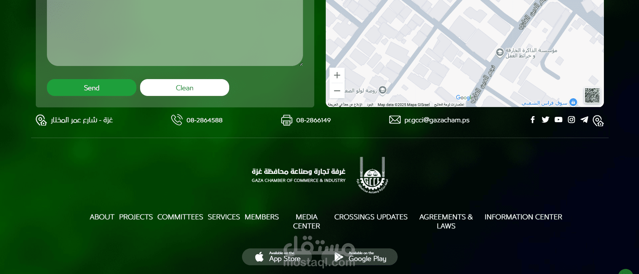The height and width of the screenshot is (274, 639).
Task: Open the PROJECTS footer menu
Action: point(136,217)
